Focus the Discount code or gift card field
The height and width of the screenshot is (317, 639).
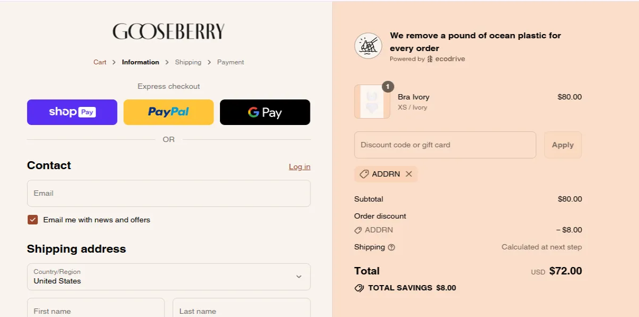click(x=445, y=145)
